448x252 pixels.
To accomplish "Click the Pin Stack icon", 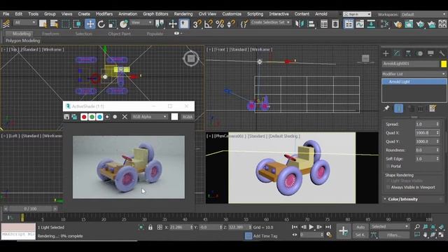I will [386, 108].
